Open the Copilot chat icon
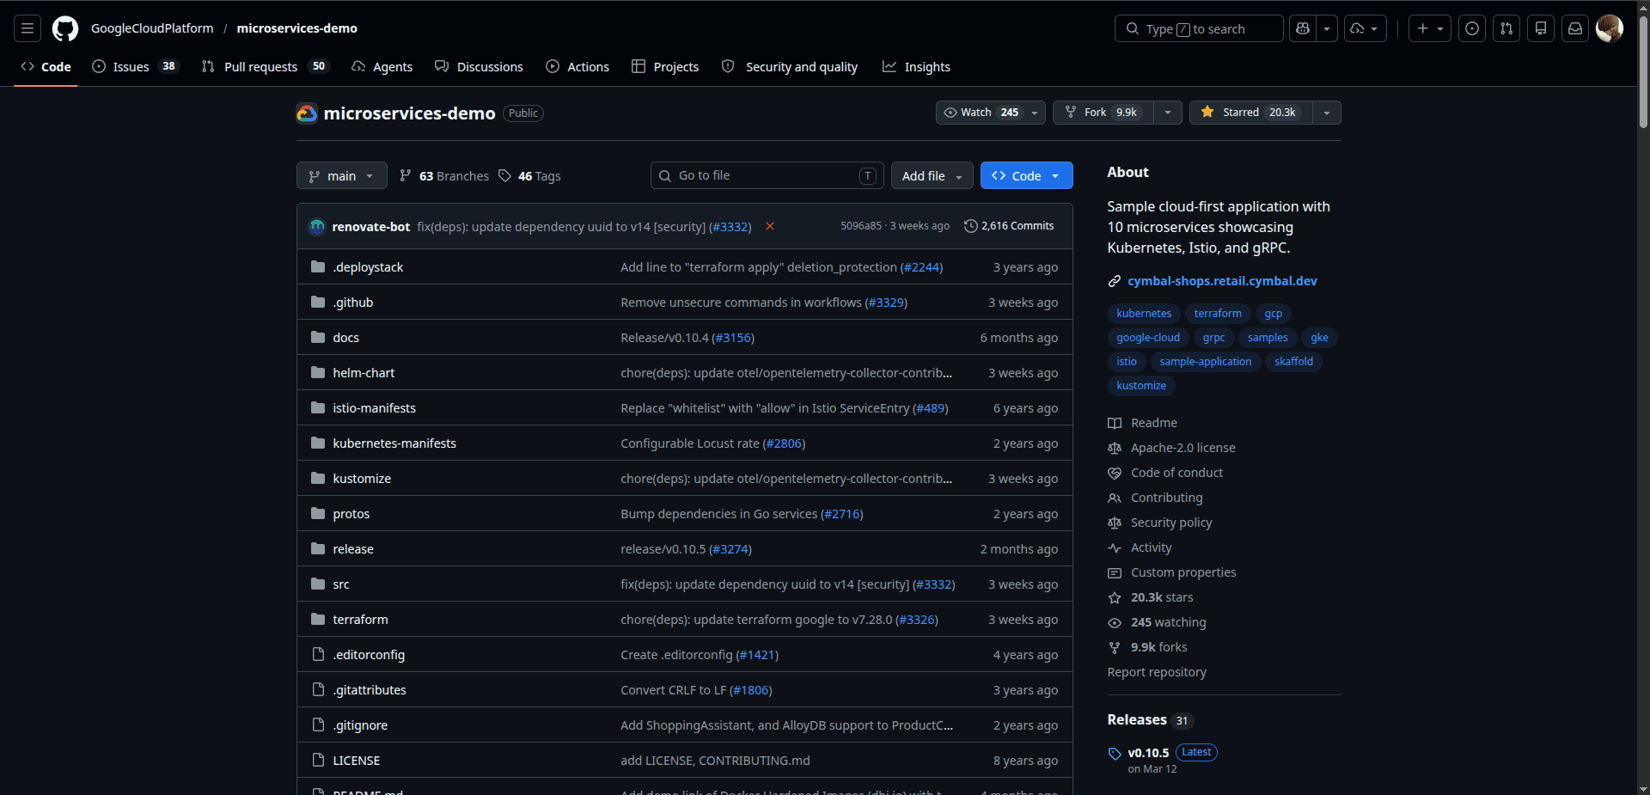The width and height of the screenshot is (1650, 795). (x=1303, y=28)
